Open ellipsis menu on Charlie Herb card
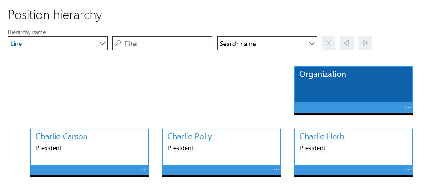This screenshot has height=191, width=425. (408, 170)
